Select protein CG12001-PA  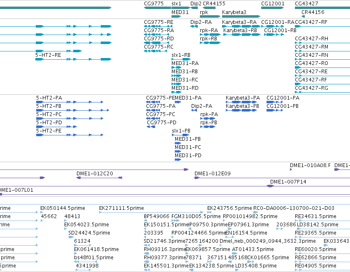283,98
